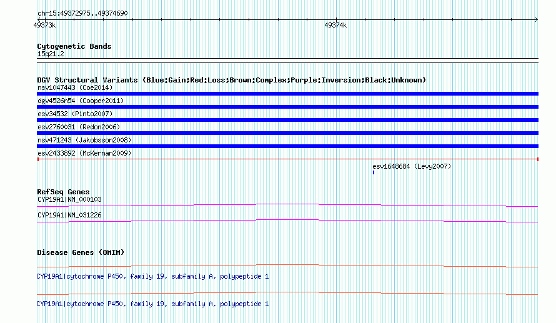
Task: Click the dgv4526n54 (Cooper2011) label
Action: (81, 101)
